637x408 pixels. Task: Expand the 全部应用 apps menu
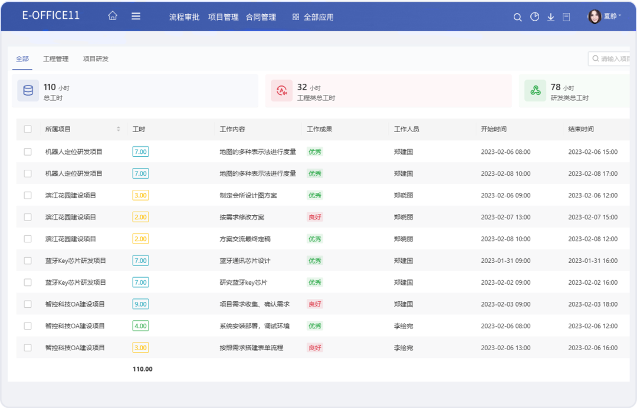313,17
